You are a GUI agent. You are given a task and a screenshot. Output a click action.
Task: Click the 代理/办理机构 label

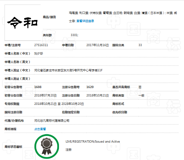click(x=14, y=121)
